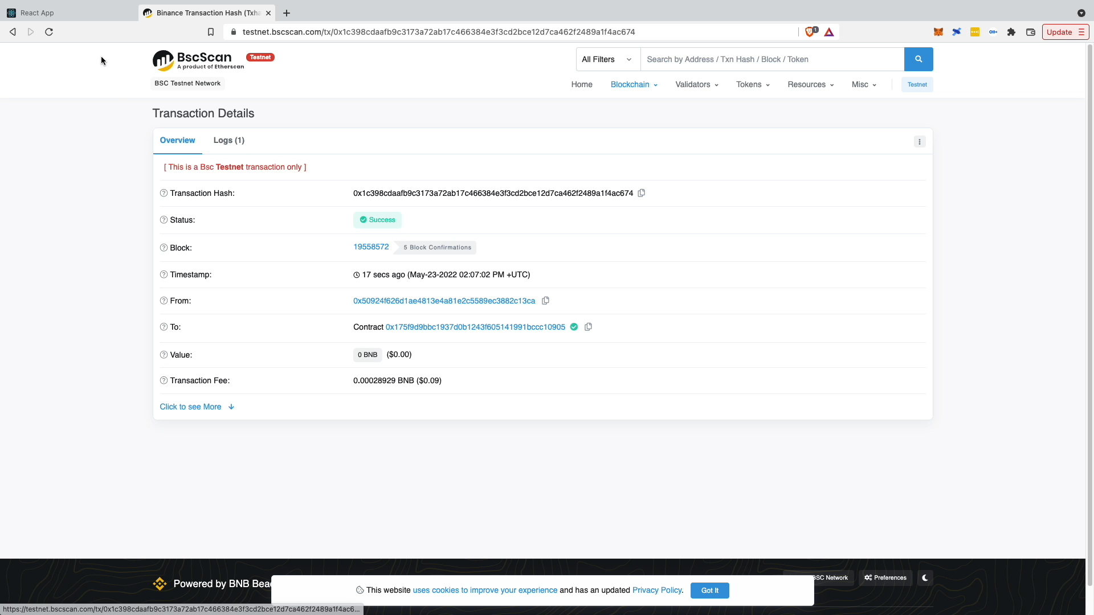1094x615 pixels.
Task: Toggle dark mode with moon icon
Action: click(925, 577)
